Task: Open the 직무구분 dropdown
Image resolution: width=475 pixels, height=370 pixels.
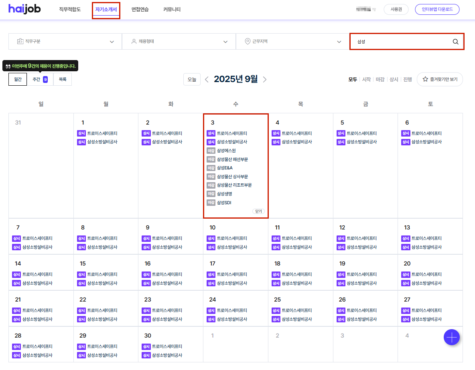Action: 65,42
